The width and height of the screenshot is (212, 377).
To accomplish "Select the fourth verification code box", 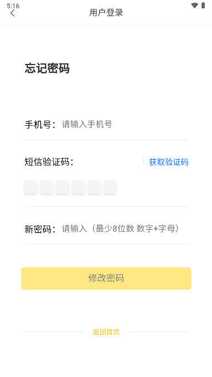I will tap(78, 187).
